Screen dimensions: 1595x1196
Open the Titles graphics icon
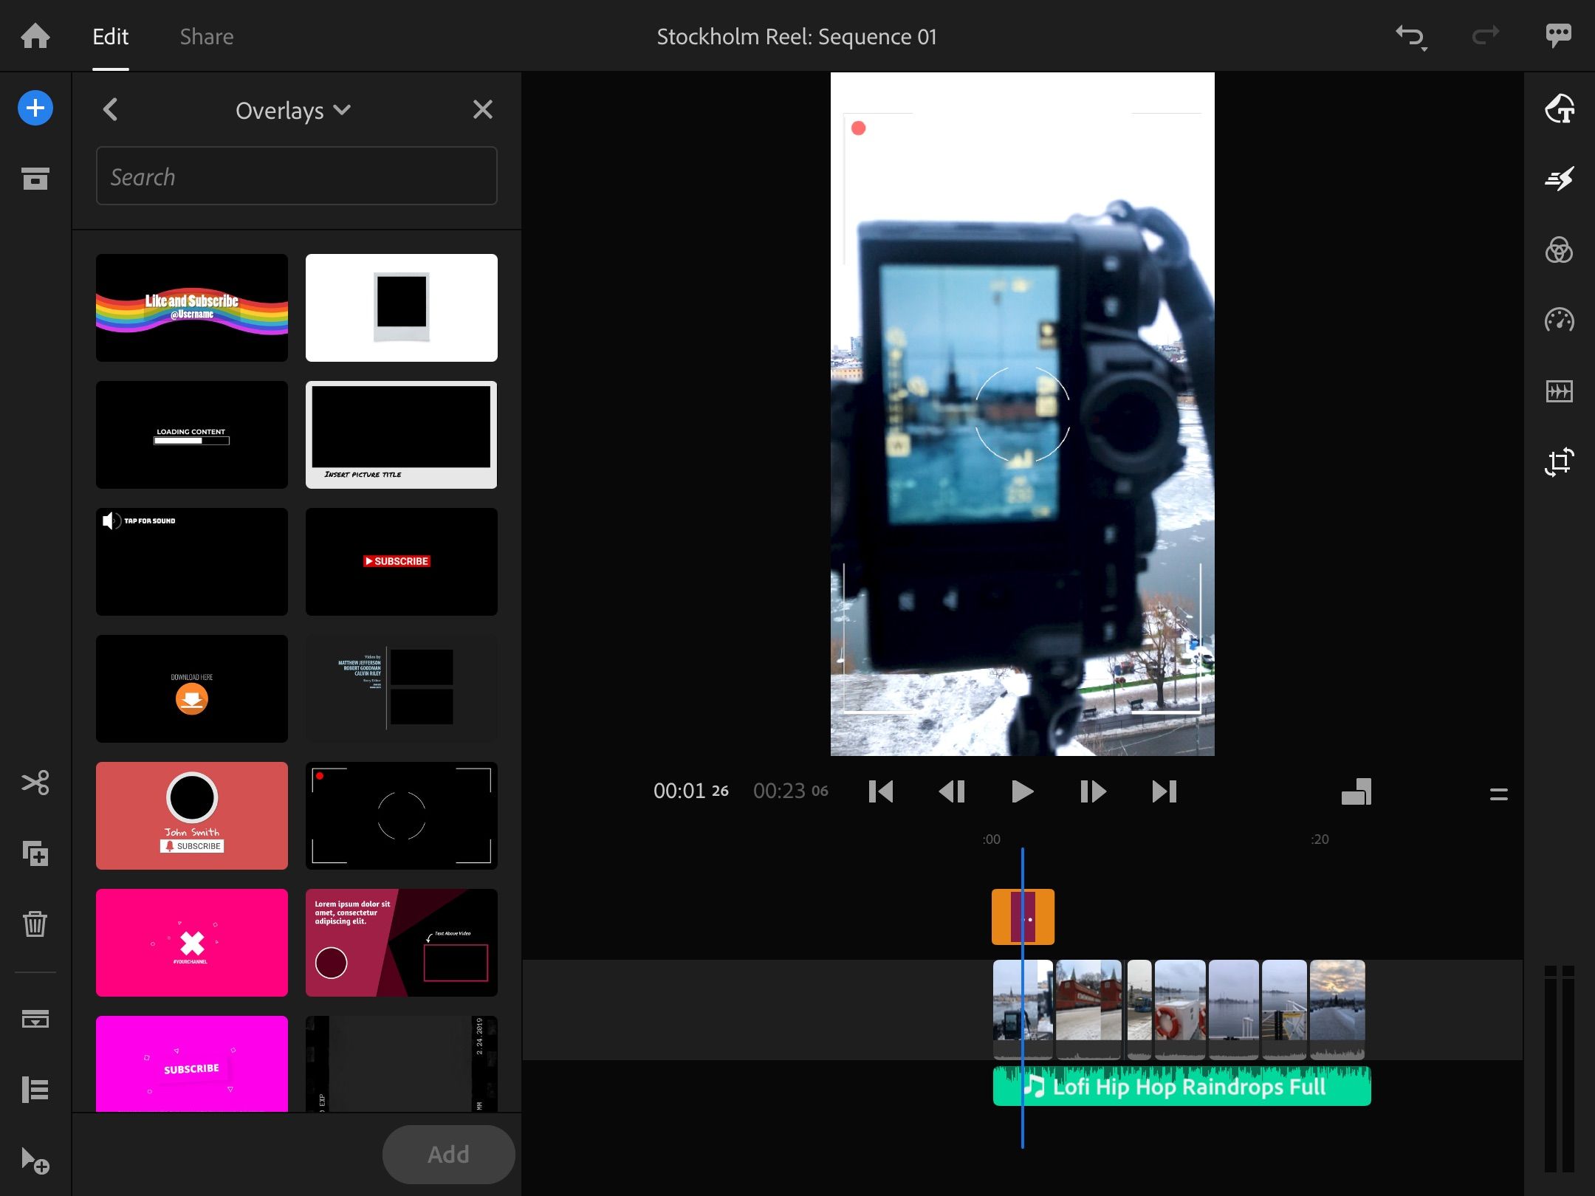click(x=1559, y=109)
